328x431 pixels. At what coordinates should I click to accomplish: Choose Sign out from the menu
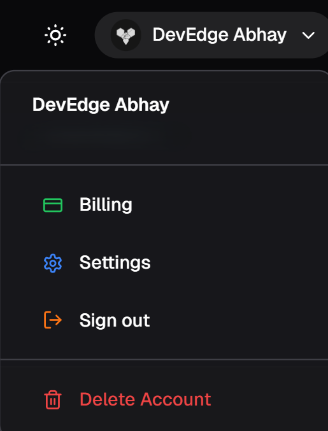click(164, 320)
